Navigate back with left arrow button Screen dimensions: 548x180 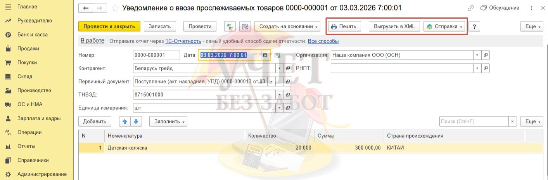86,8
